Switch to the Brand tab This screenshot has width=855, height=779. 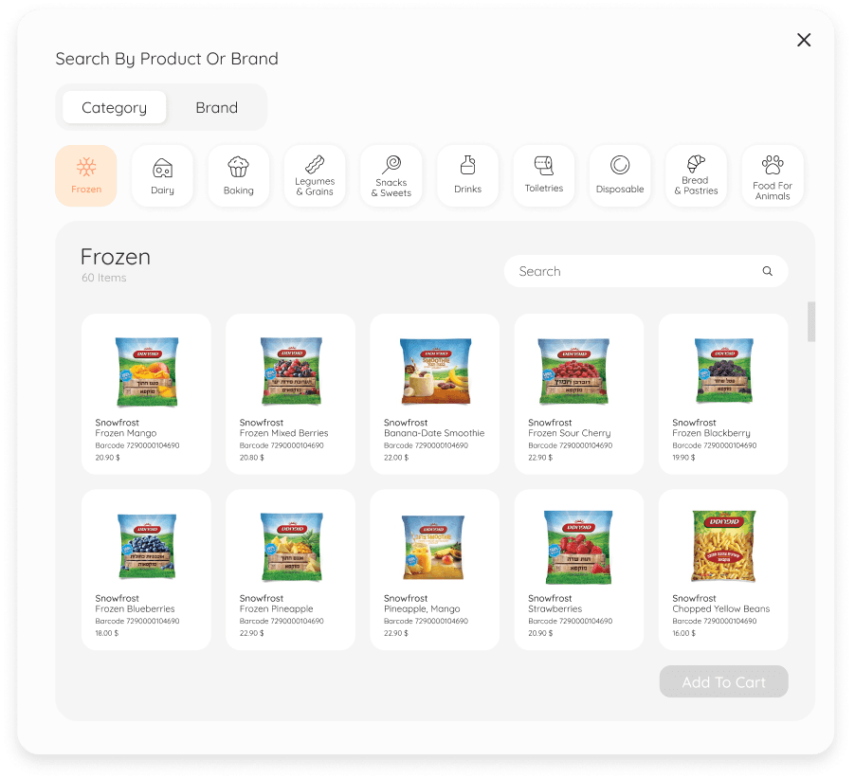point(216,107)
